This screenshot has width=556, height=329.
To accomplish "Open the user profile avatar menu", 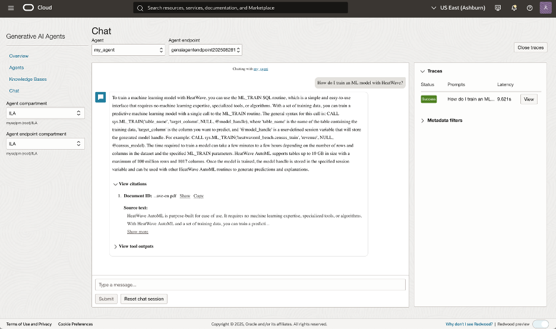I will [545, 8].
